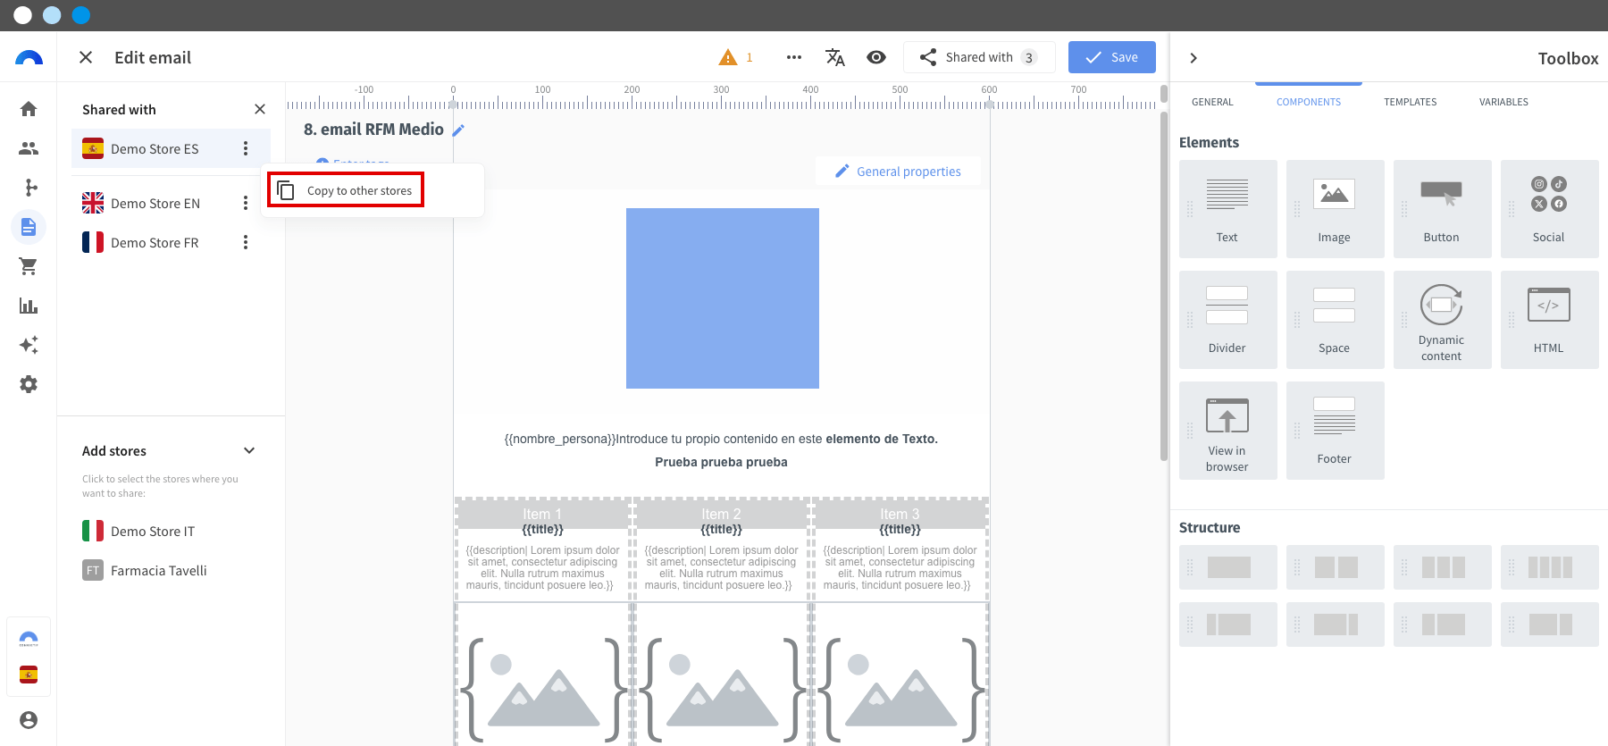Rename email using pencil icon beside title
This screenshot has width=1608, height=746.
458,130
